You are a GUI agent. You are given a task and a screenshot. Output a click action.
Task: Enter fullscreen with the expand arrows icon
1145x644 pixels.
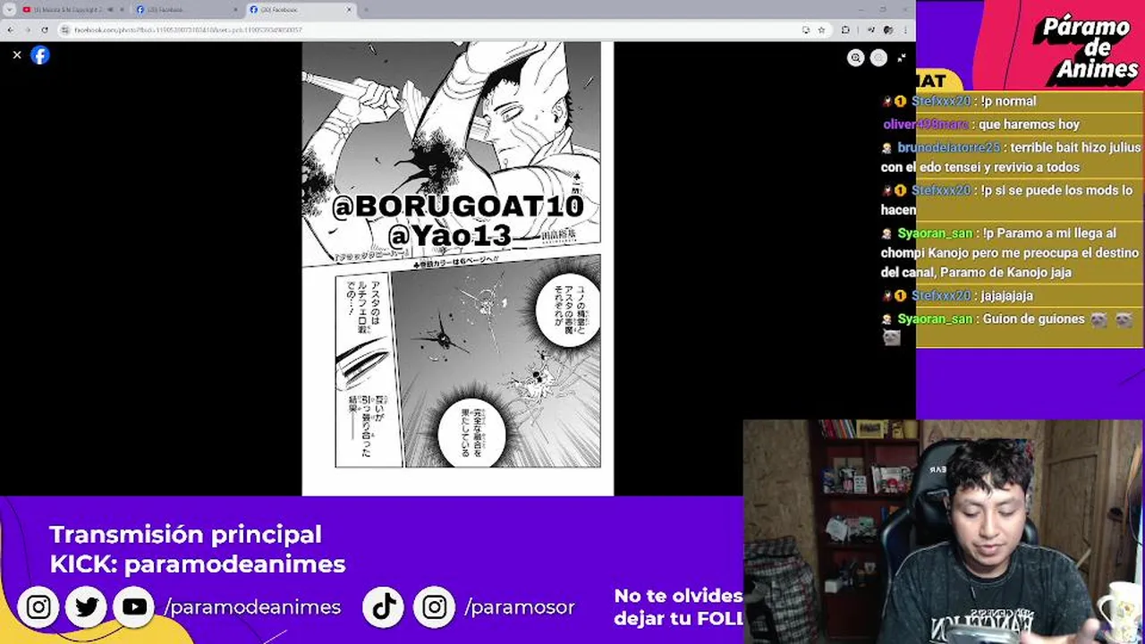click(x=902, y=57)
